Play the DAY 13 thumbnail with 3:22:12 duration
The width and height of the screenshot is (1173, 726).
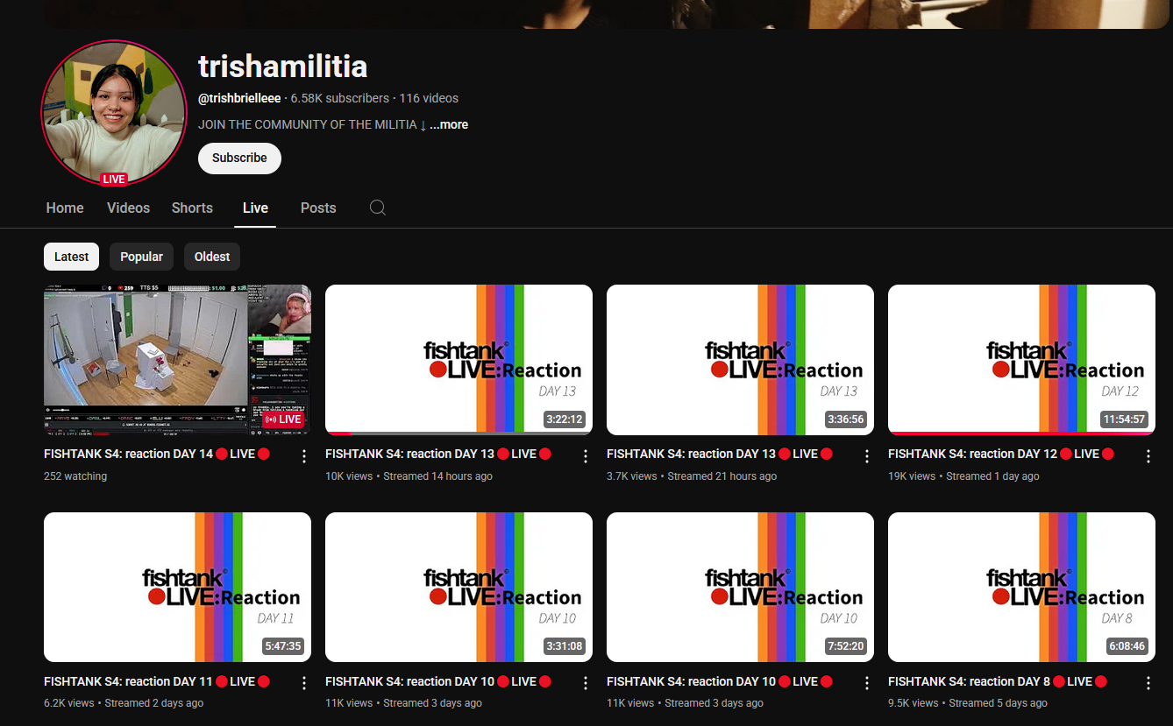[x=459, y=360]
